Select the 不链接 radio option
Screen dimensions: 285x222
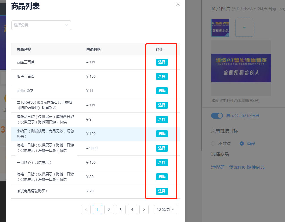point(213,143)
